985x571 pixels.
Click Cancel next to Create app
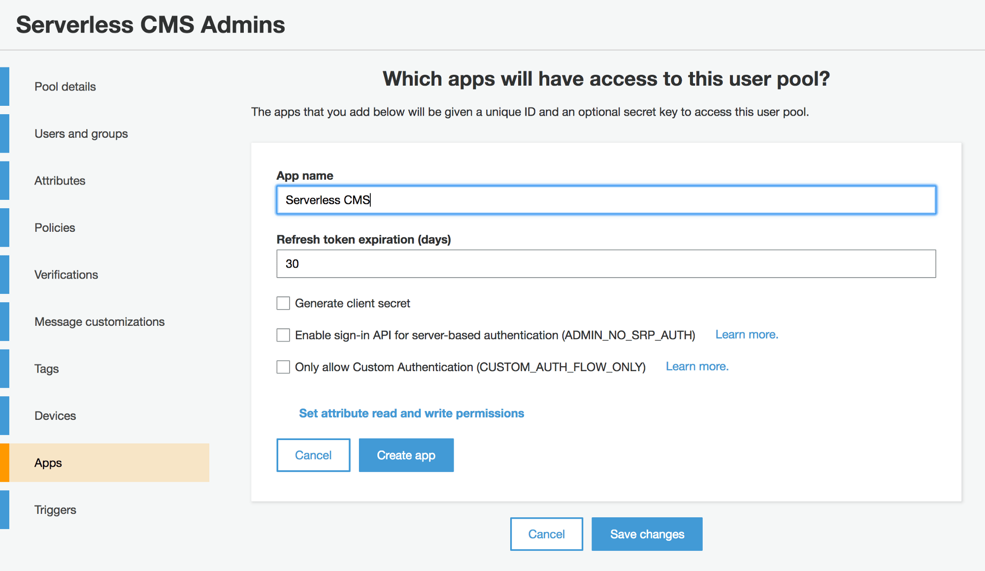(313, 455)
